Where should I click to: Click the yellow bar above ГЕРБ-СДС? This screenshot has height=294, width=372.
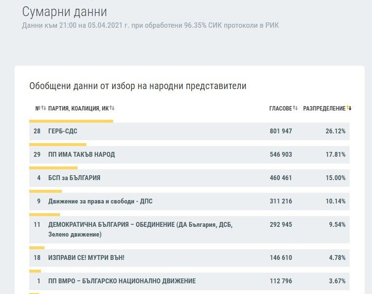coord(71,121)
